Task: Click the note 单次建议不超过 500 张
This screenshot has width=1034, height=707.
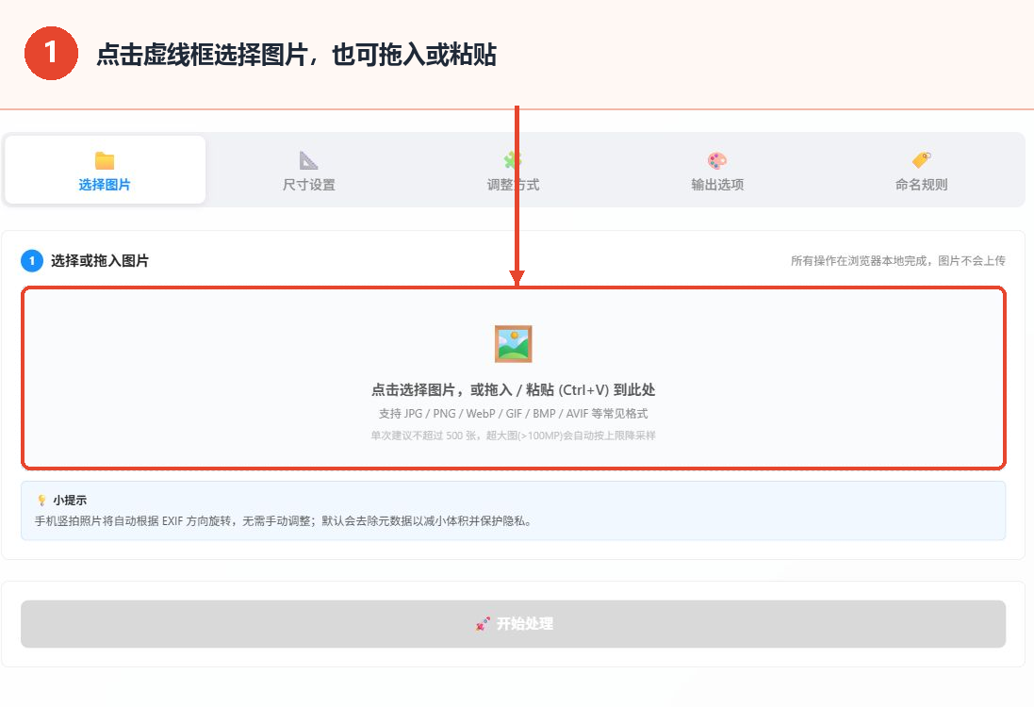Action: coord(513,436)
